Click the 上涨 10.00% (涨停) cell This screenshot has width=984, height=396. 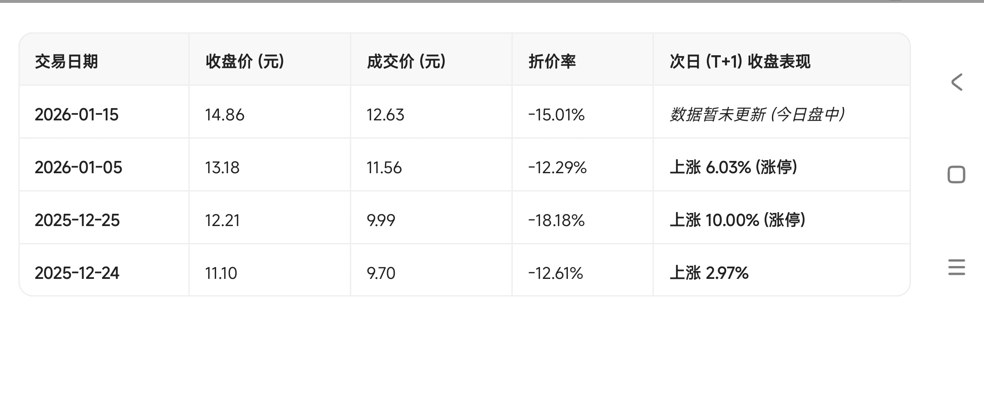coord(737,220)
